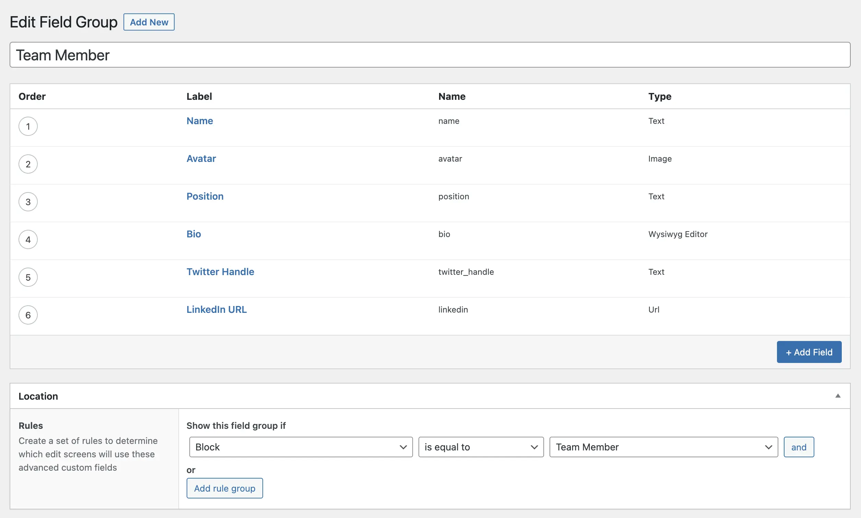
Task: Click the 'and' rule button
Action: (x=799, y=447)
